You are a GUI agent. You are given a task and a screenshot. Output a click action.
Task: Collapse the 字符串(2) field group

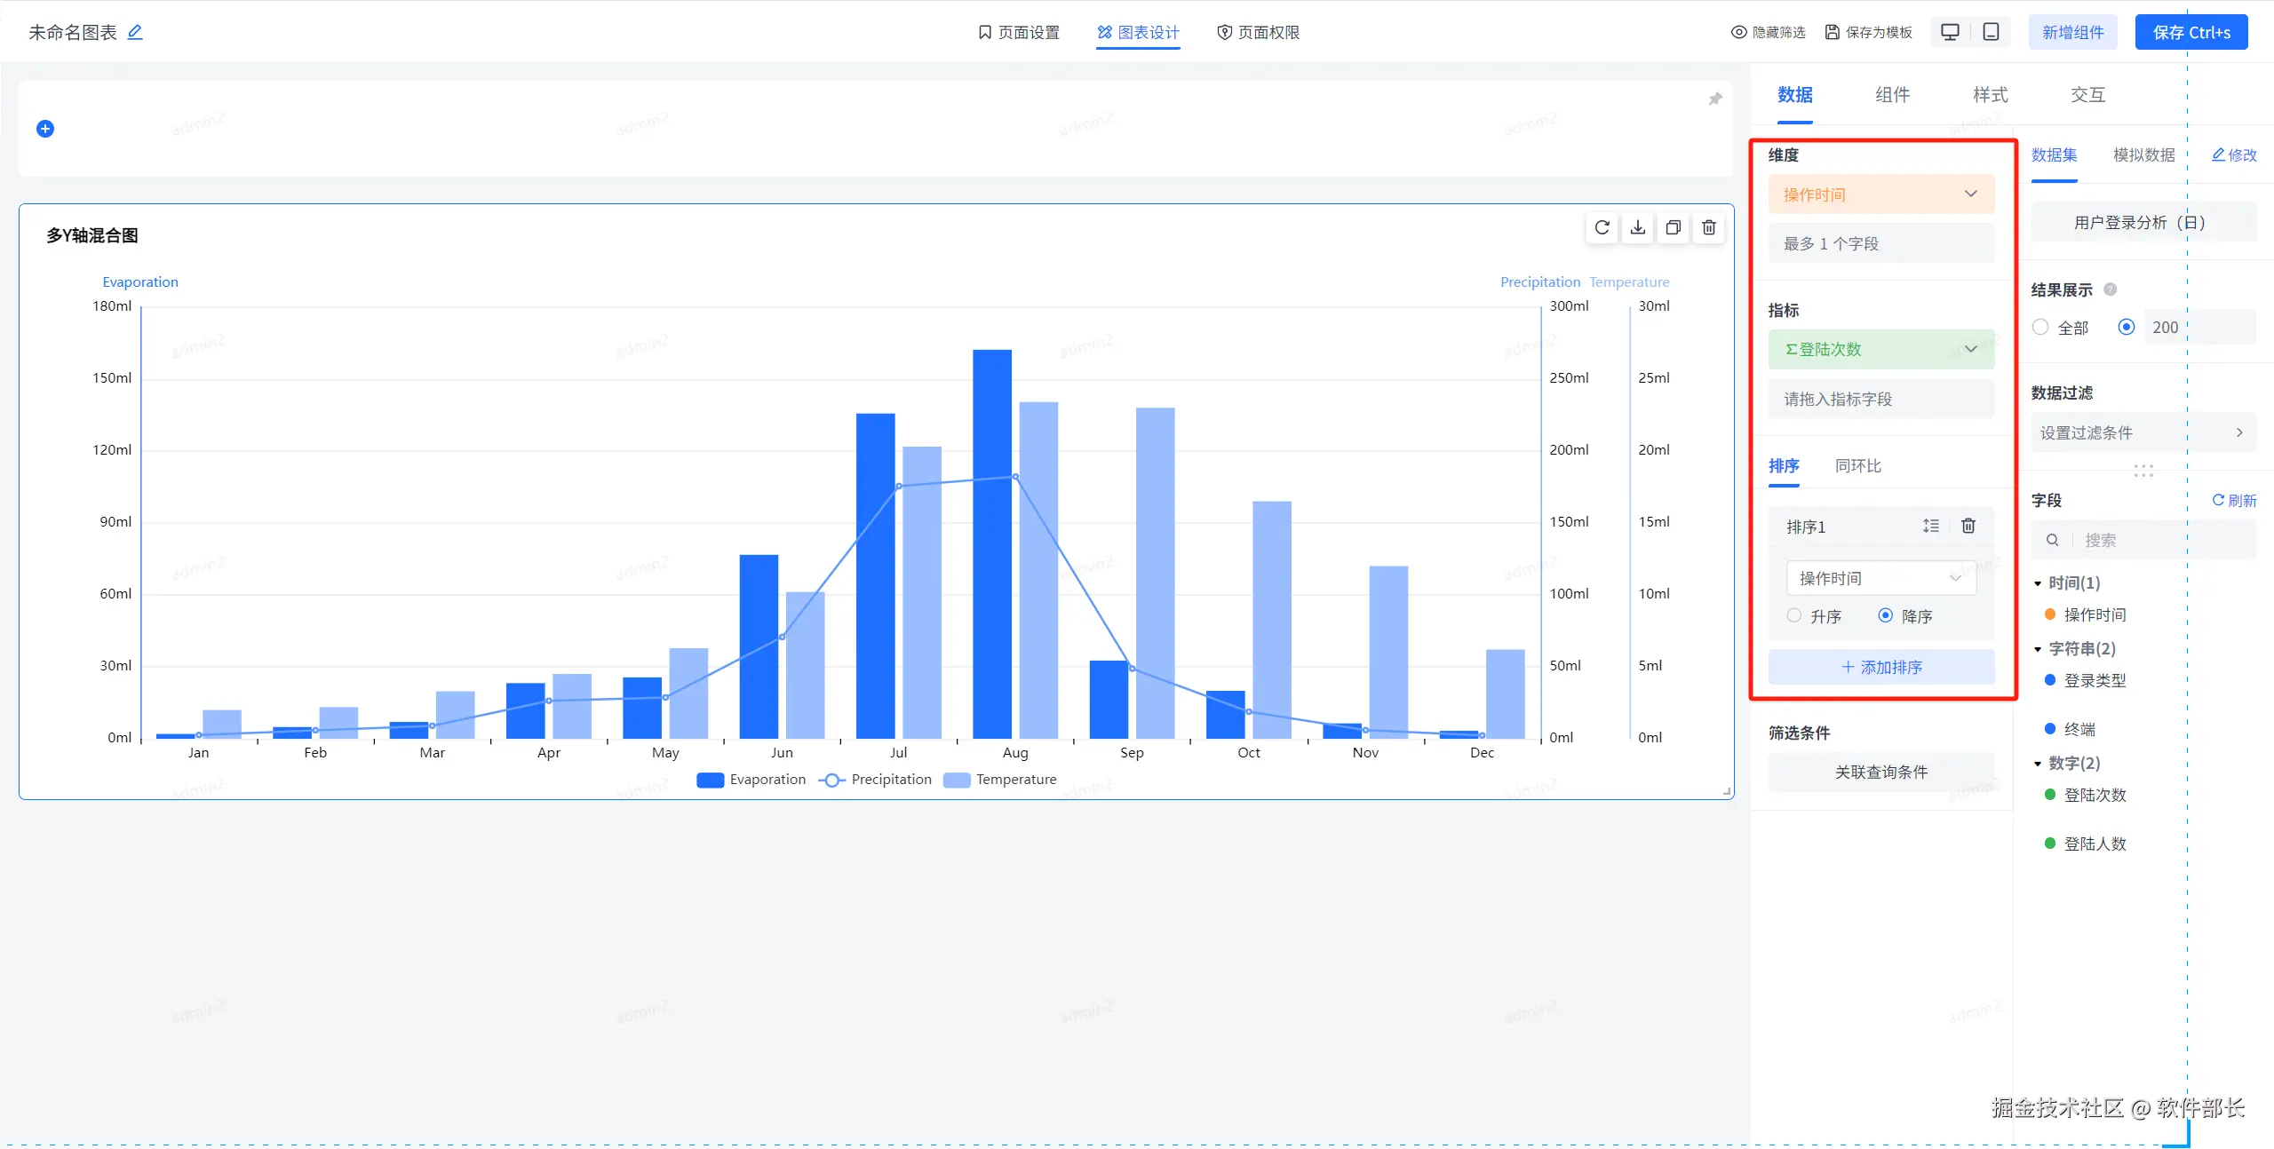pyautogui.click(x=2038, y=649)
